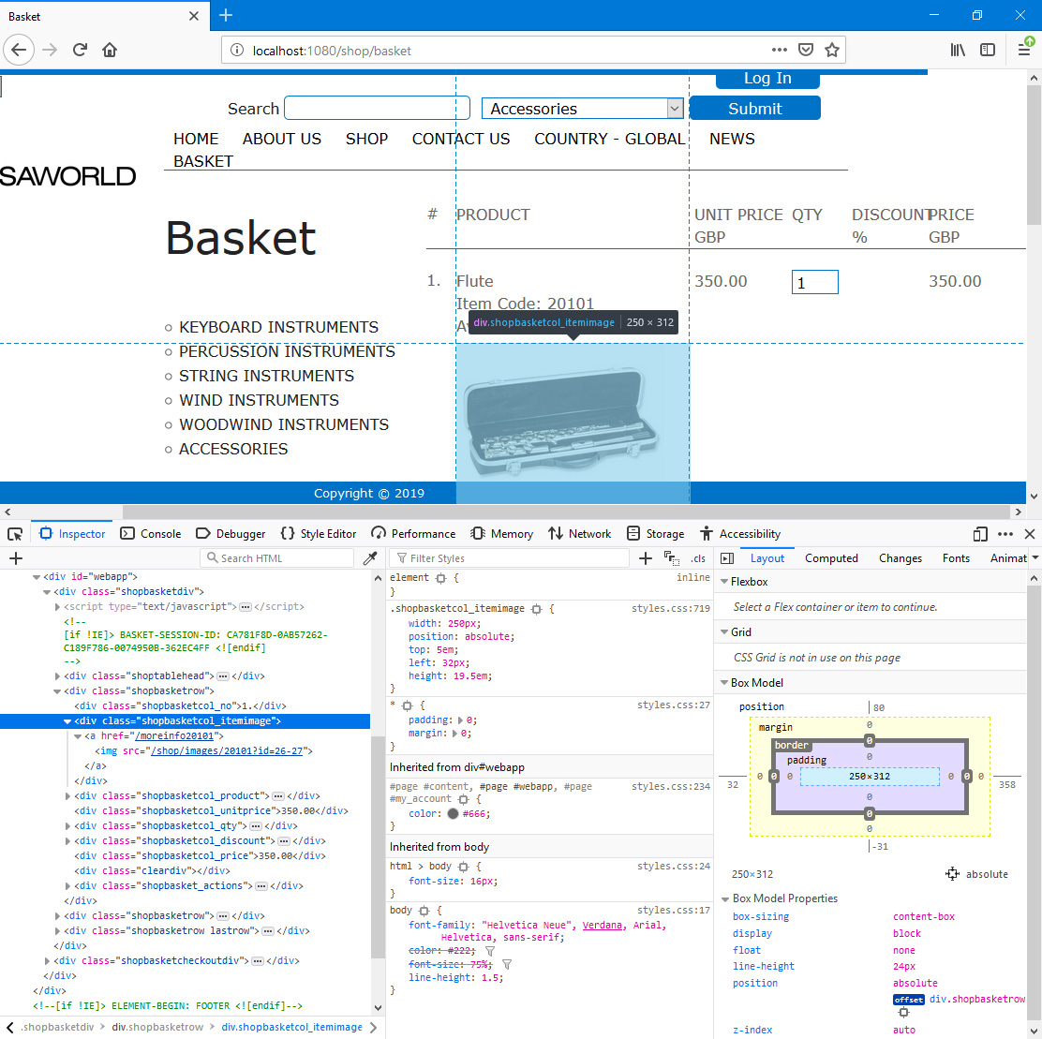Open the Firefox hamburger menu
Screen dimensions: 1042x1039
point(1024,50)
